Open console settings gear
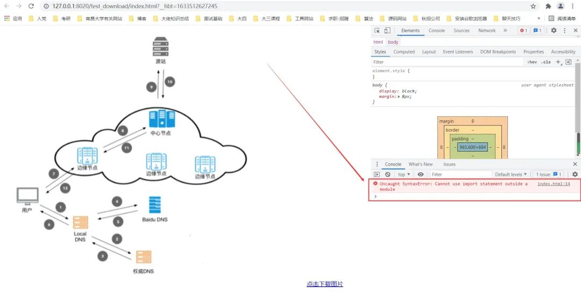The image size is (581, 294). (575, 174)
